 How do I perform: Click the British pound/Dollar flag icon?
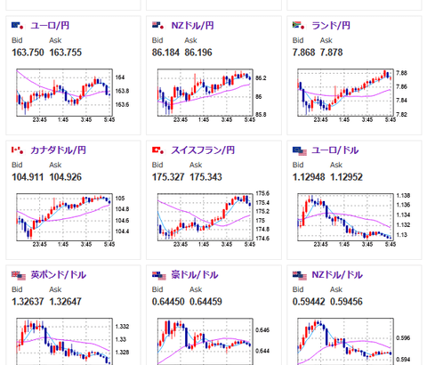(x=19, y=276)
